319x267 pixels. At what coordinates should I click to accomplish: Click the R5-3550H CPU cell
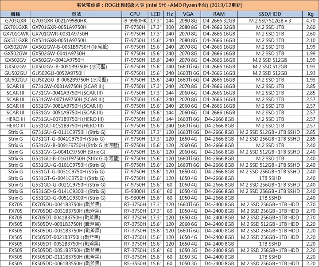tap(135, 263)
